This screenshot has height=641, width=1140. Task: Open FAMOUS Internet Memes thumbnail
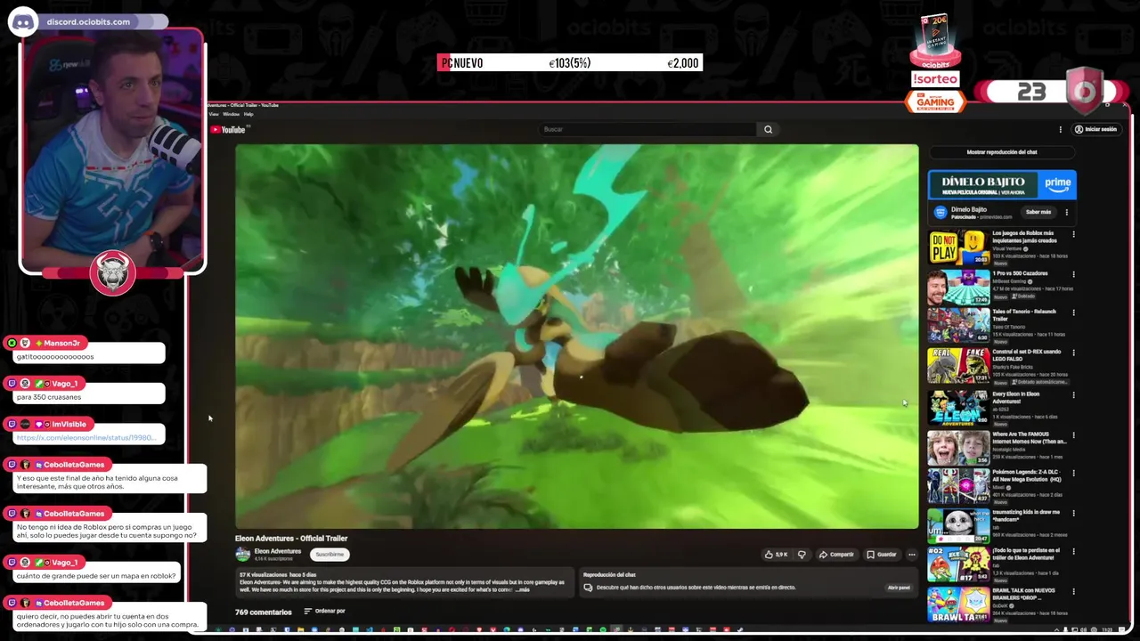(x=958, y=449)
